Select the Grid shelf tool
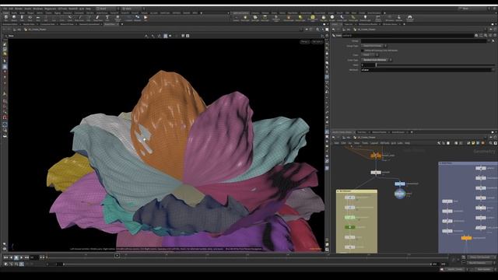 click(x=38, y=18)
